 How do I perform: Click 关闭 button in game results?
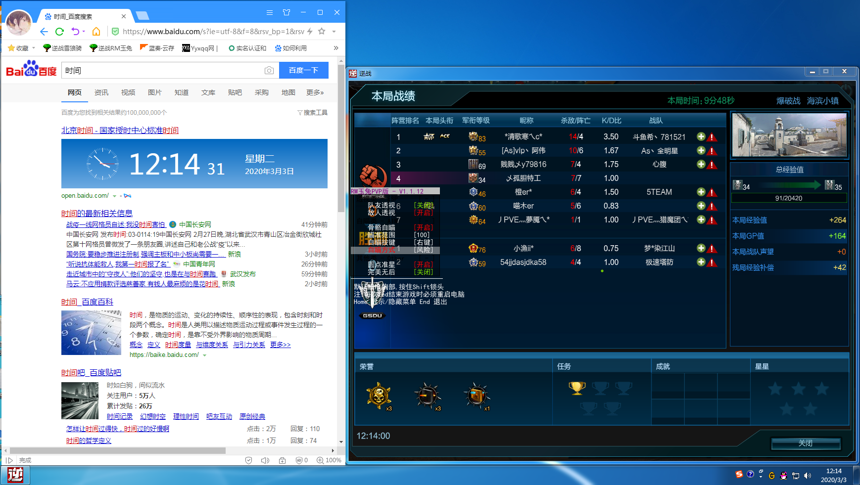point(806,443)
